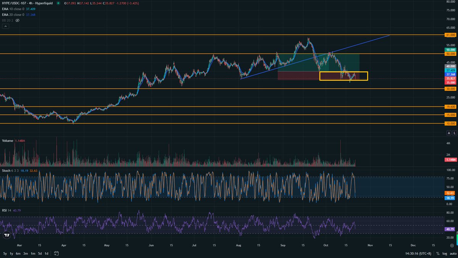458x258 pixels.
Task: Select the 6m time range
Action: pyautogui.click(x=19, y=253)
